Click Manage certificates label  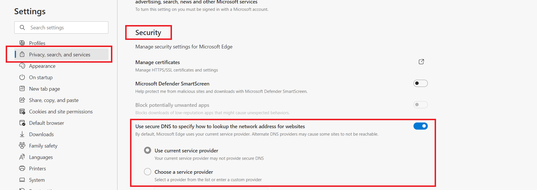point(157,62)
